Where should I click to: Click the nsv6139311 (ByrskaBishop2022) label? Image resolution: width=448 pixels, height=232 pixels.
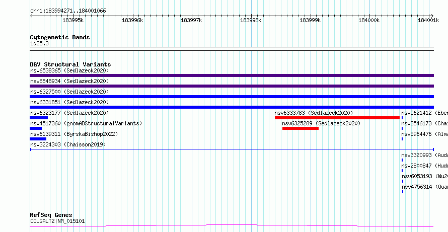point(74,134)
